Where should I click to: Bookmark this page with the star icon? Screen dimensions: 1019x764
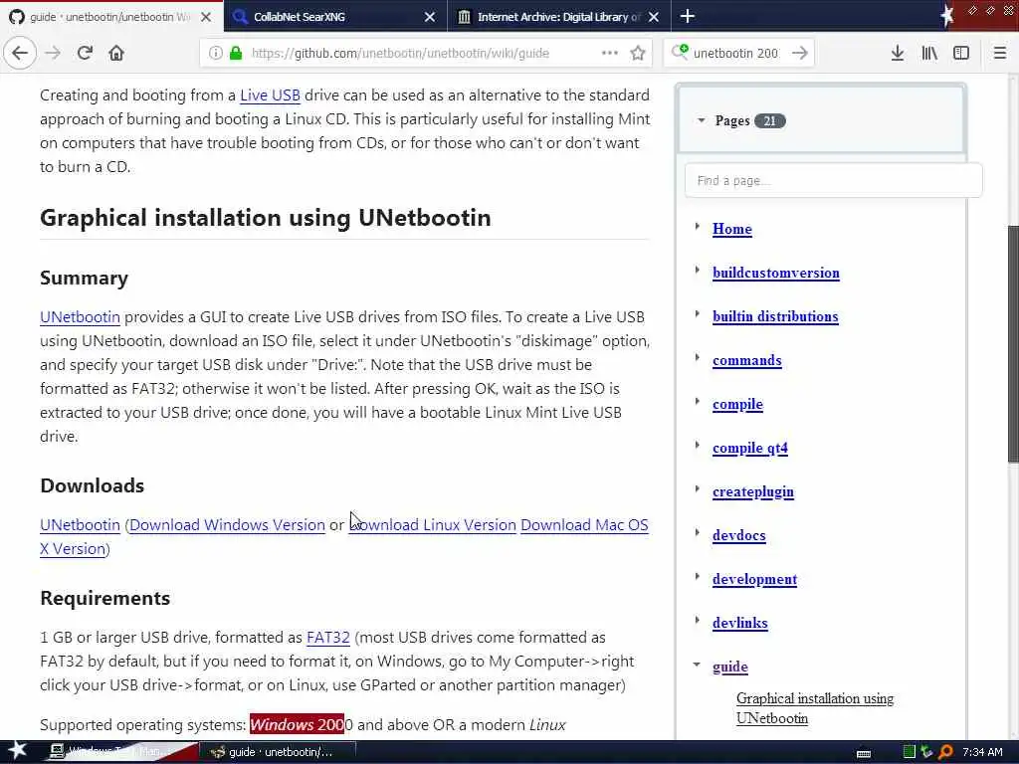pos(638,54)
